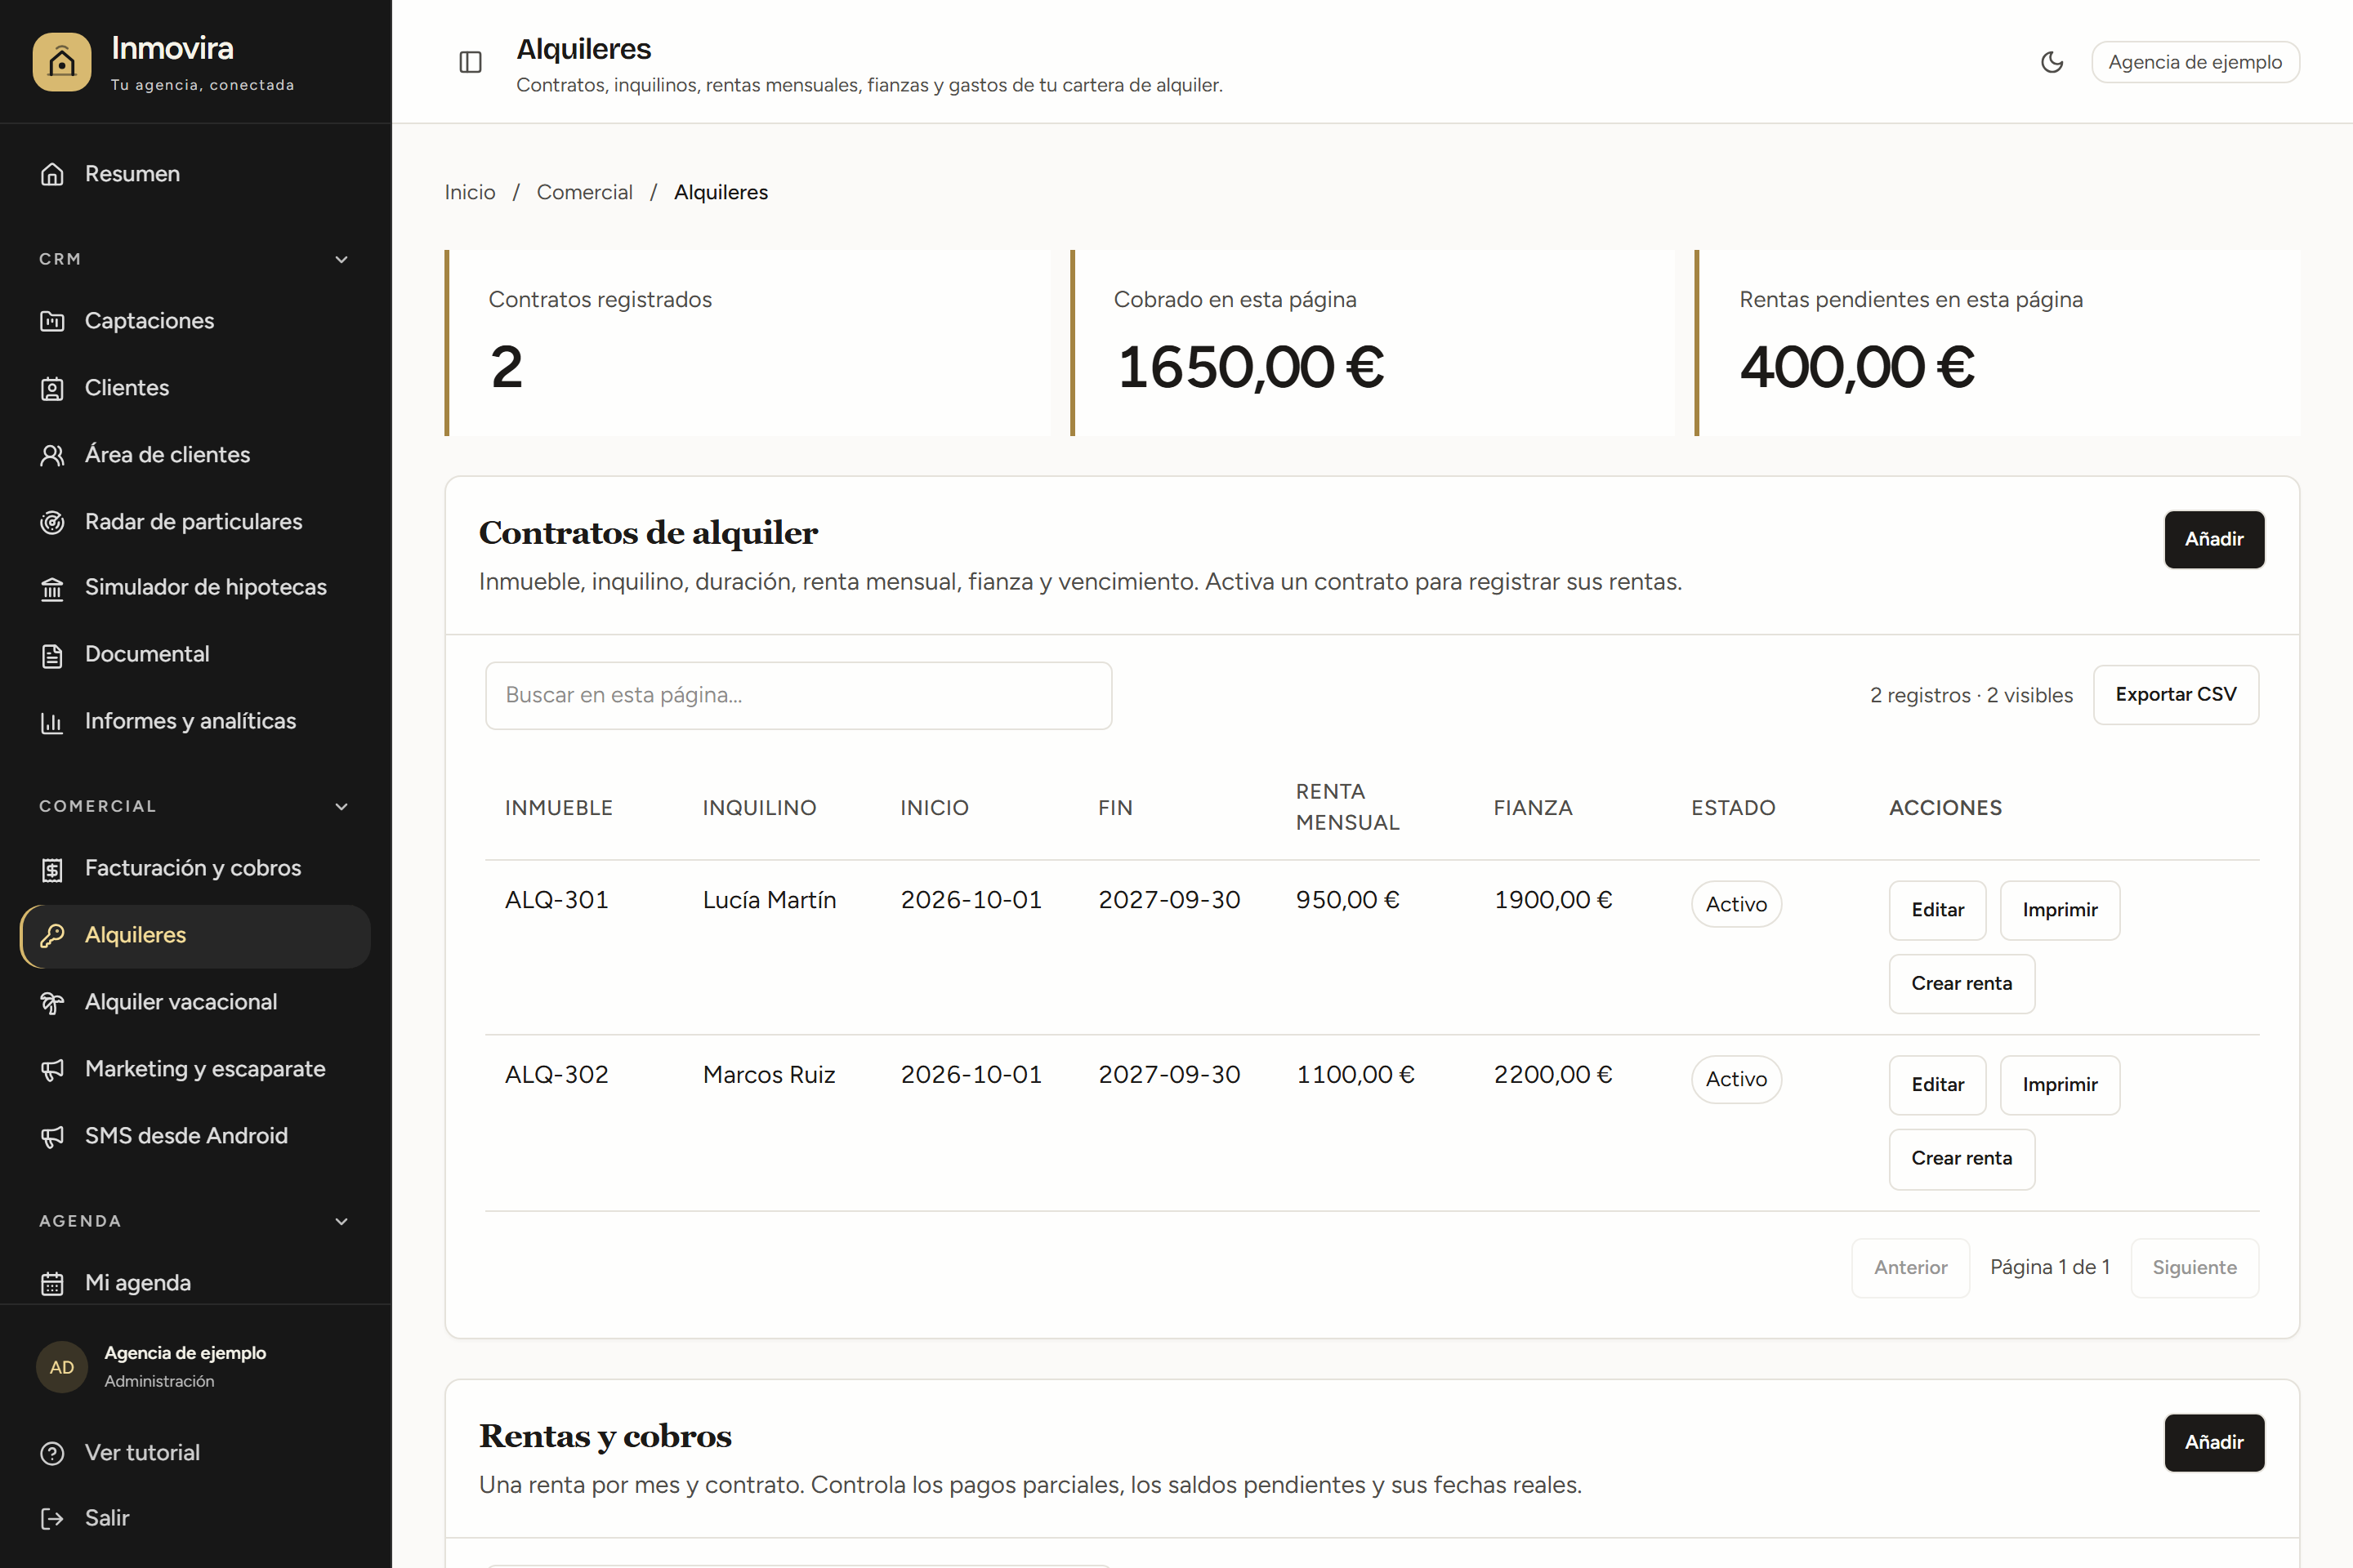Viewport: 2353px width, 1568px height.
Task: Click the Área de clientes users icon
Action: coord(52,455)
